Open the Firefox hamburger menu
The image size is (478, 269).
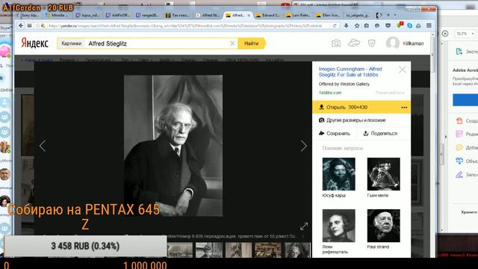[429, 25]
